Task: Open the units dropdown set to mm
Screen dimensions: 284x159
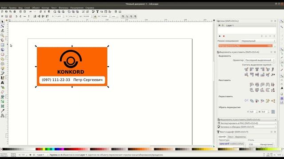Action: tap(114, 16)
